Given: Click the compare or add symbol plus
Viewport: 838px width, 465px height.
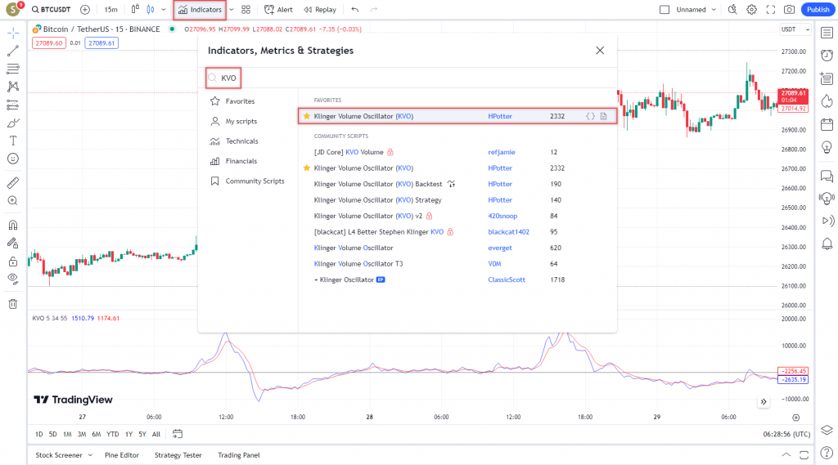Looking at the screenshot, I should click(x=85, y=10).
